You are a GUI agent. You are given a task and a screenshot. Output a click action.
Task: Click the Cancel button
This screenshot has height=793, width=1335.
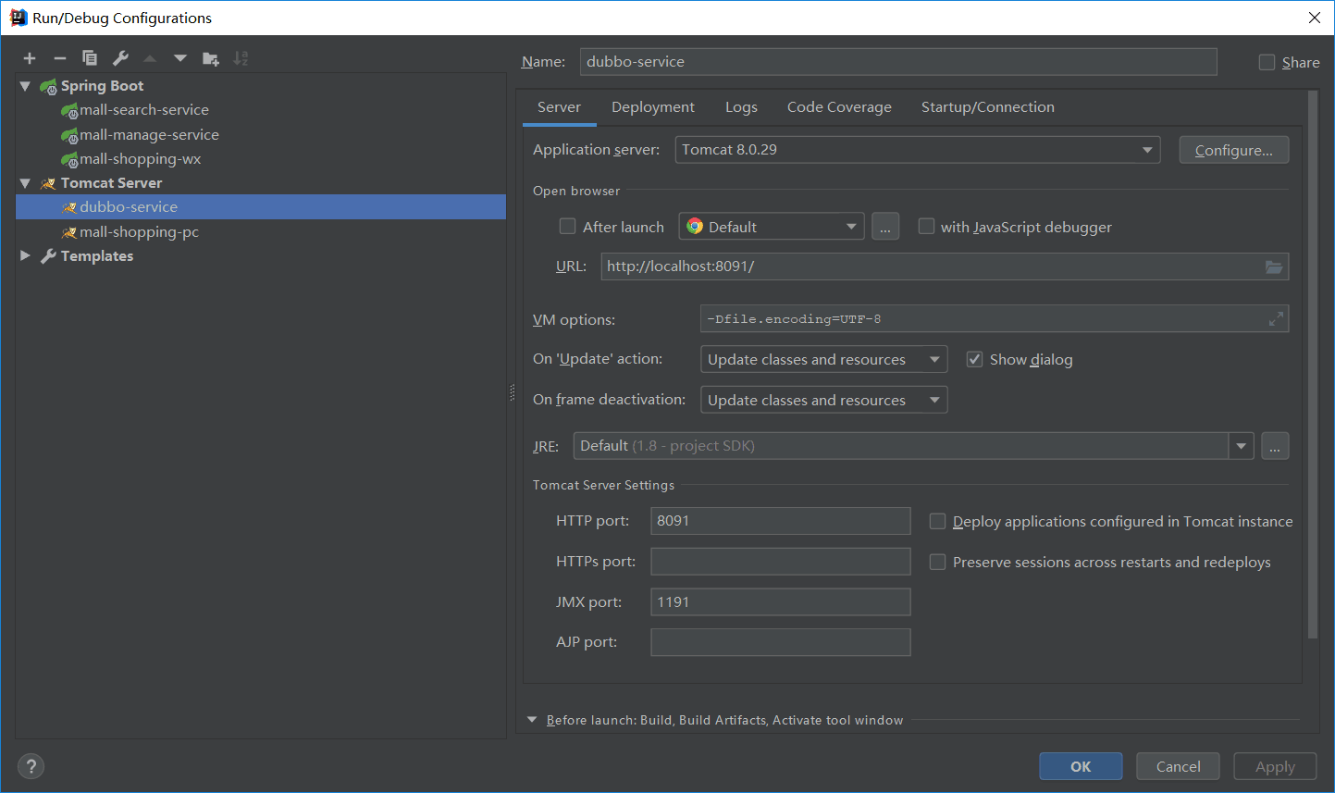(1178, 766)
